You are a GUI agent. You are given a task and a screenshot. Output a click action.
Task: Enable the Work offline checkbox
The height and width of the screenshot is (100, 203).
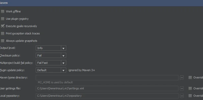click(x=3, y=11)
